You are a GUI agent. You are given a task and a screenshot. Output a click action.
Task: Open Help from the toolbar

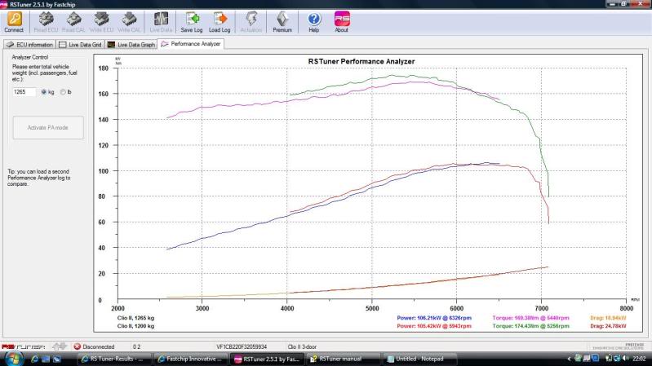click(x=313, y=20)
